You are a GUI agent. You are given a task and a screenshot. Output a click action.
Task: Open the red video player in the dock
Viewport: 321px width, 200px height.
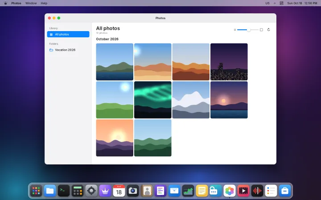pyautogui.click(x=243, y=191)
